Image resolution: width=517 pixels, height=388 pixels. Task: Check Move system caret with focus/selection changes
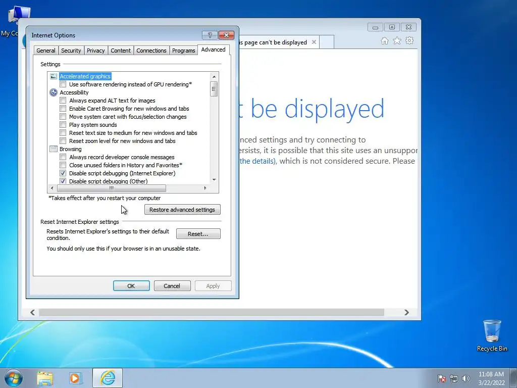[x=63, y=117]
